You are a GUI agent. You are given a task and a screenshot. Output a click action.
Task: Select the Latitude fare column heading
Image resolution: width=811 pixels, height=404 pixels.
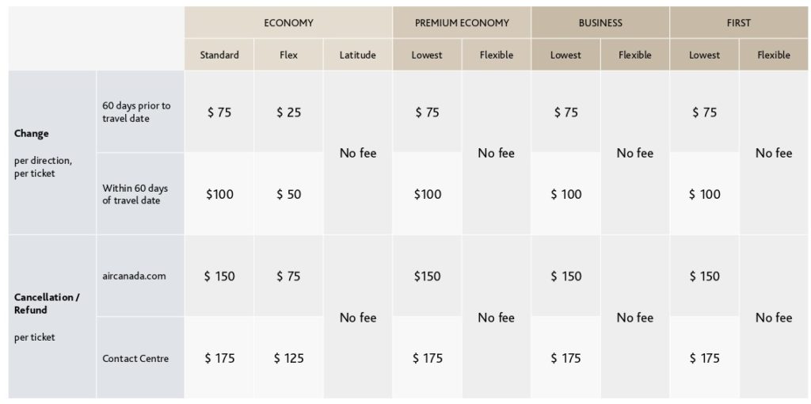coord(357,55)
